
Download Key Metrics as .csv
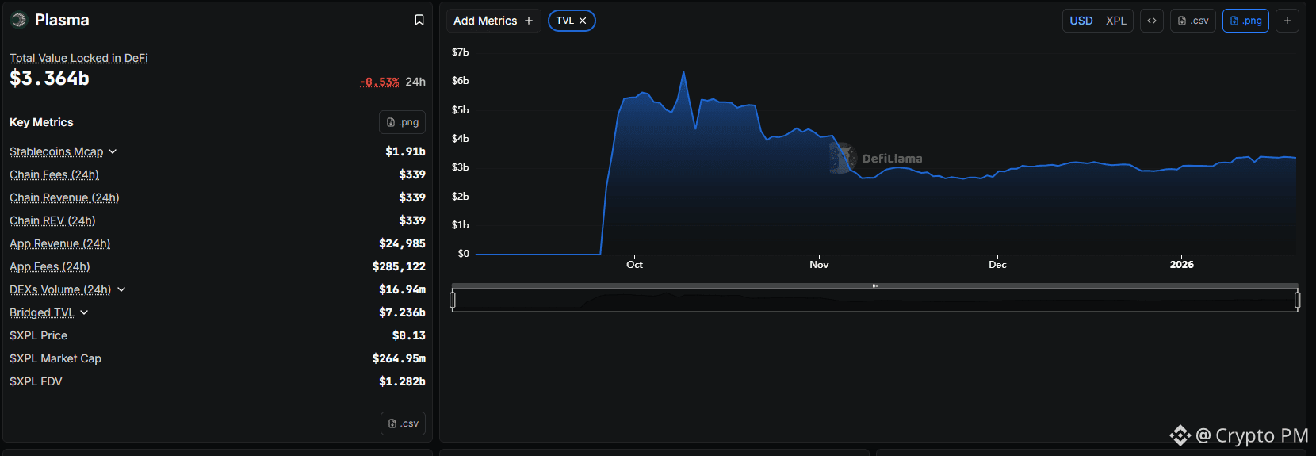403,423
